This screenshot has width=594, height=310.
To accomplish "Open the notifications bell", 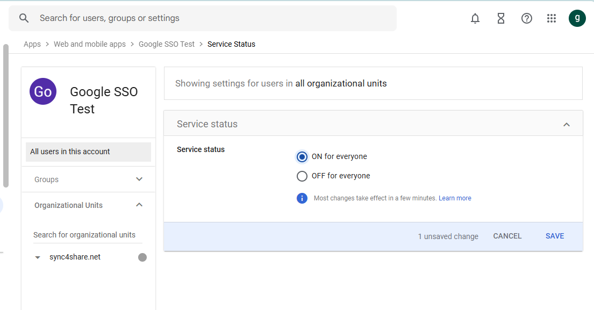I will click(475, 18).
